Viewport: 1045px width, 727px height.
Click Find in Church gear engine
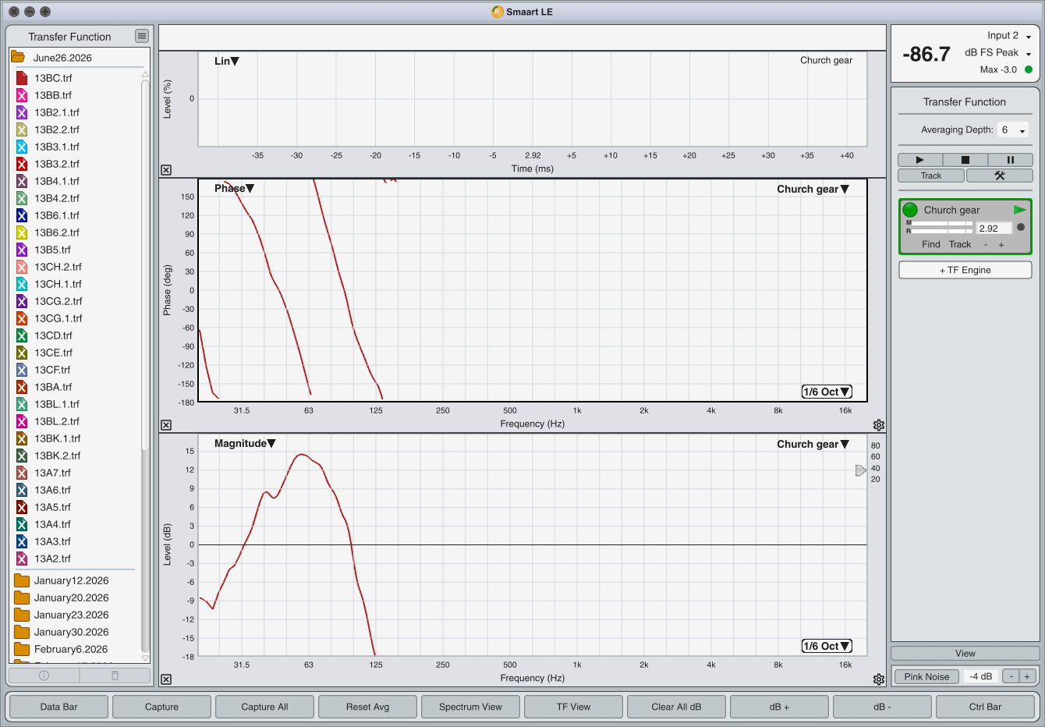(x=931, y=244)
